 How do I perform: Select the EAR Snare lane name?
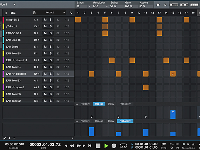click(12, 47)
